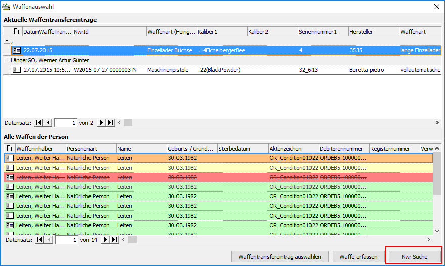Go to next record in lower Datensatz navigator
The height and width of the screenshot is (266, 445).
[106, 240]
